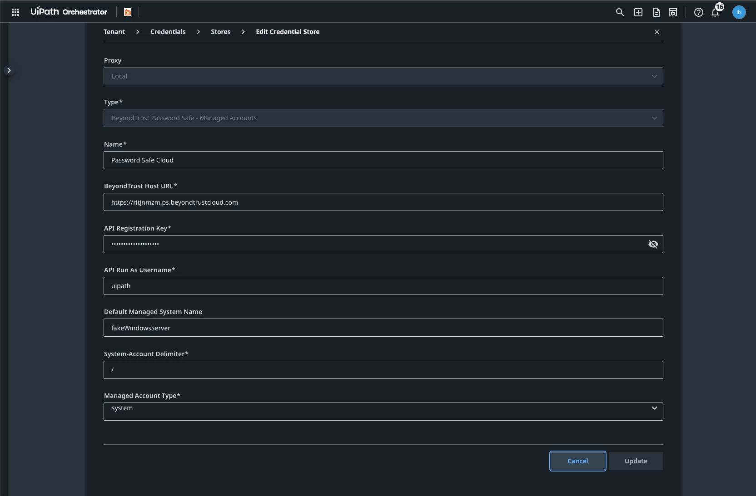Expand the left sidebar arrow

[9, 70]
